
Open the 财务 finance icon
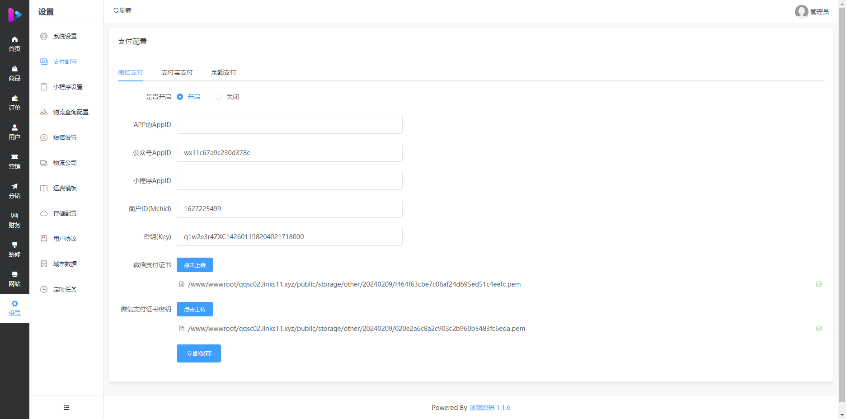click(x=14, y=216)
